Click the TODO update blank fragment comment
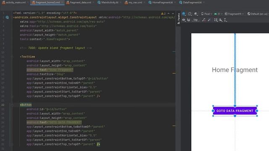This screenshot has width=269, height=151. point(56,48)
